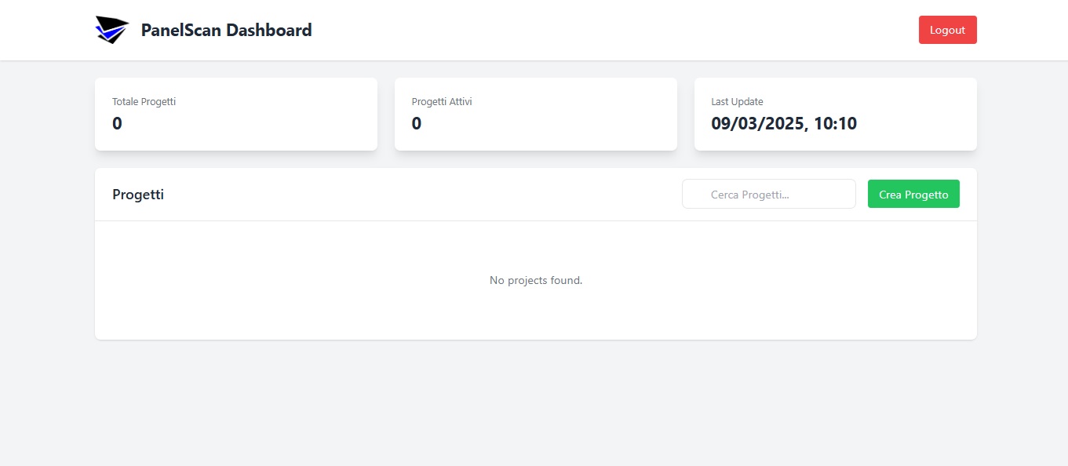Click the 10:10 time in Last Update
Screen dimensions: 1068x466
point(835,123)
